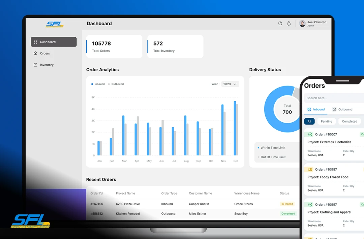Click warehouse Grace Stores
The width and height of the screenshot is (364, 239).
coord(244,204)
